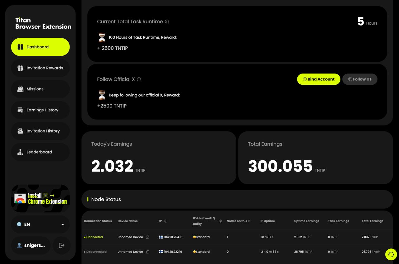Click the Bind Account button
This screenshot has height=264, width=399.
coord(319,79)
